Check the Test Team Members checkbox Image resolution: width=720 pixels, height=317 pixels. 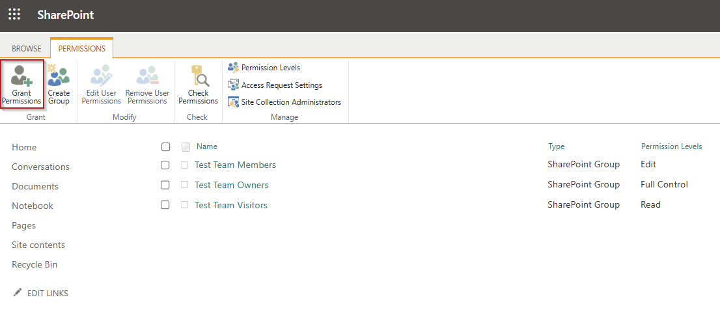point(165,165)
